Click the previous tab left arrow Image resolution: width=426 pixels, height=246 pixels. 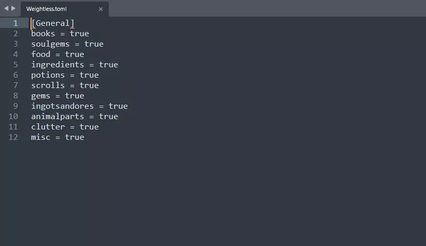coord(6,8)
